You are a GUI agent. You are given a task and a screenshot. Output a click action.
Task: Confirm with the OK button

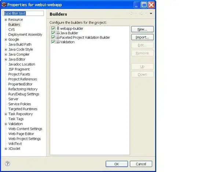coord(117,164)
